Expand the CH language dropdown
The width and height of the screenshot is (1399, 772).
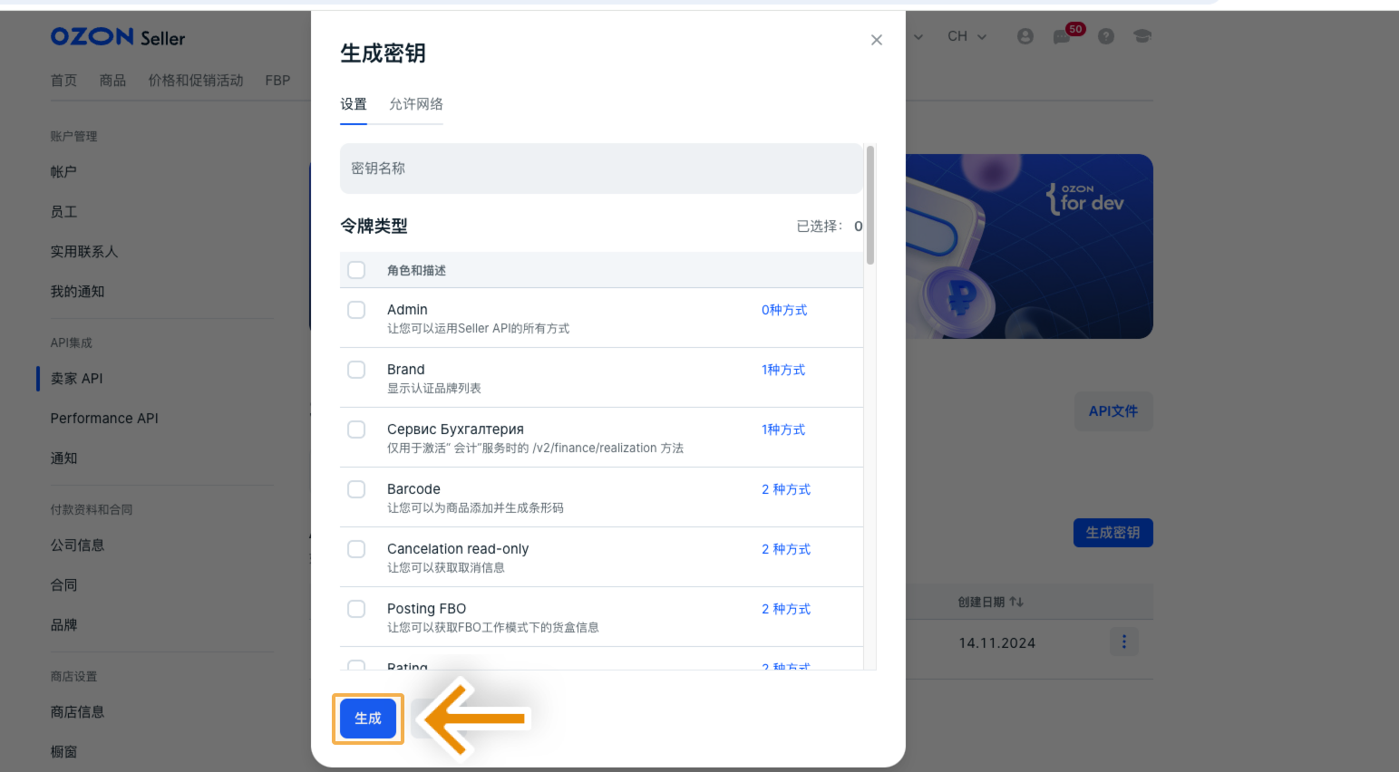point(967,36)
